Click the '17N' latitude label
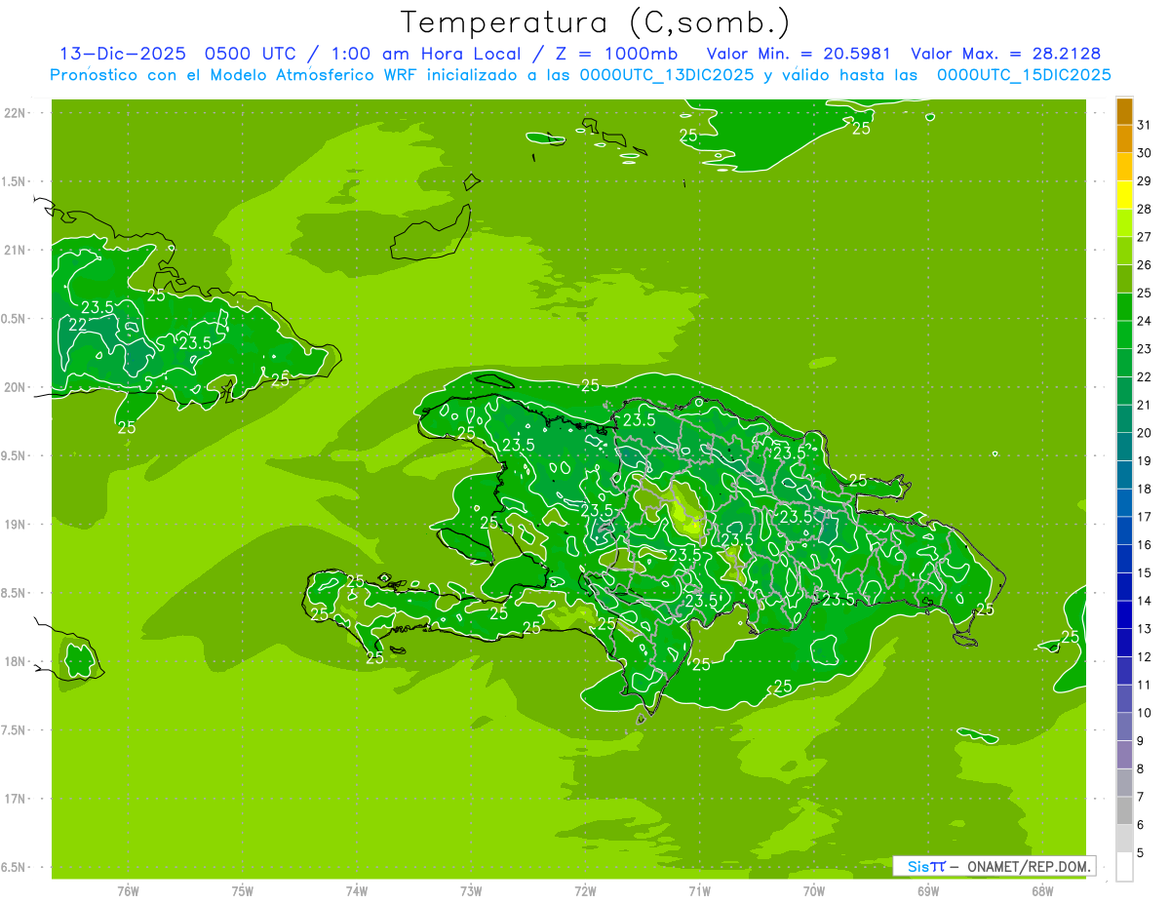1170x904 pixels. [x=17, y=799]
